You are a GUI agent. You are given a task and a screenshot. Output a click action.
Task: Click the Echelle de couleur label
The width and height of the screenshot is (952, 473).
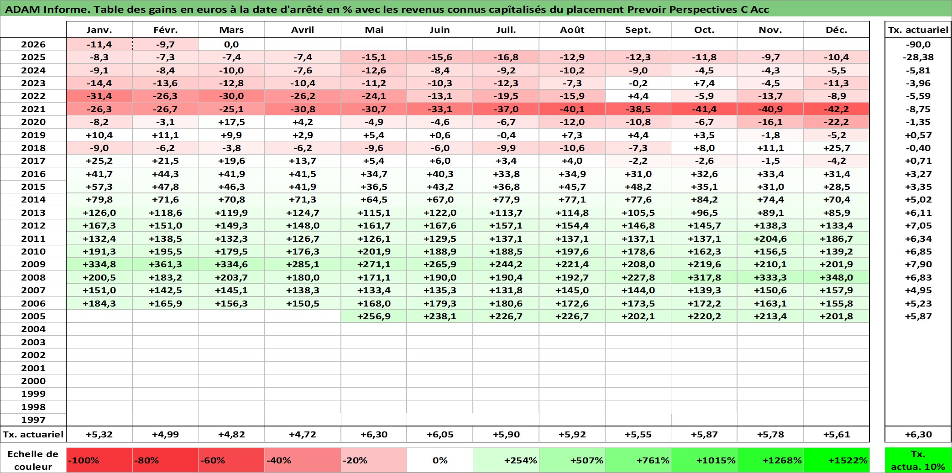[x=33, y=460]
